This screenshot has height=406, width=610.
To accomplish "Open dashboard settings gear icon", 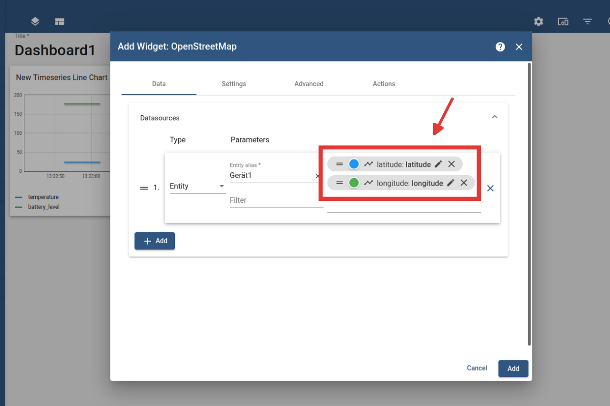I will 539,21.
